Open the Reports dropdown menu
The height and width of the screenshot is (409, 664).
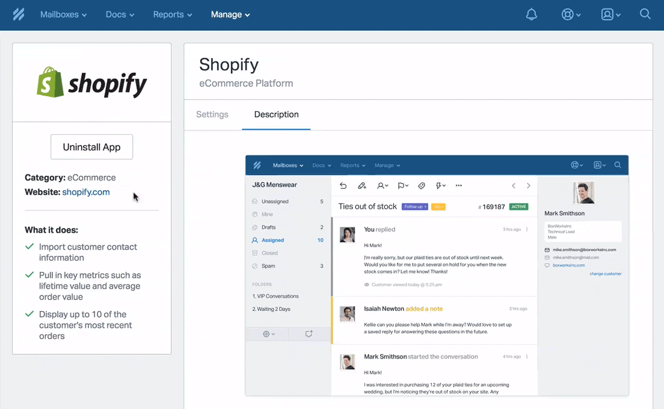(x=173, y=14)
